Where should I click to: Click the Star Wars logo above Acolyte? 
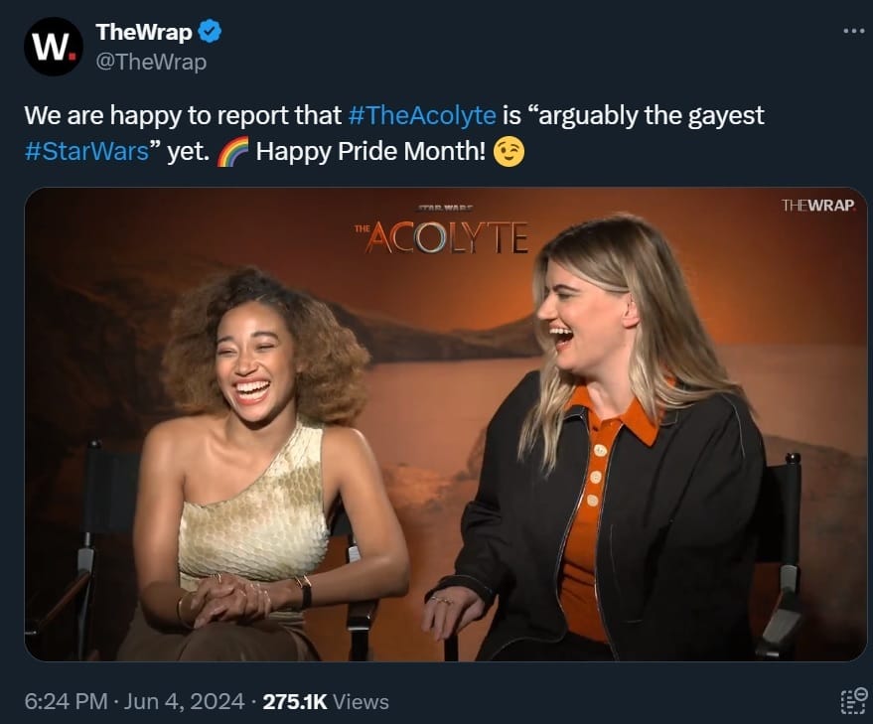pos(445,209)
